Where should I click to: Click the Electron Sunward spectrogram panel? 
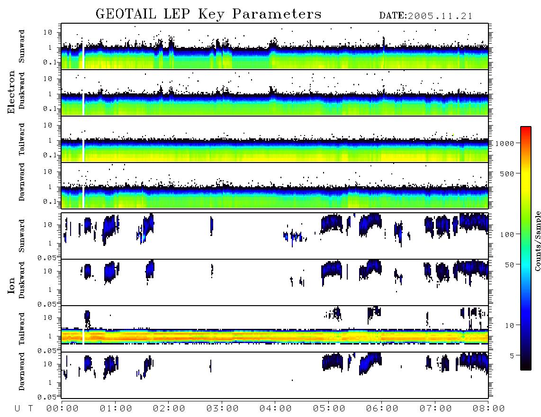pyautogui.click(x=275, y=46)
